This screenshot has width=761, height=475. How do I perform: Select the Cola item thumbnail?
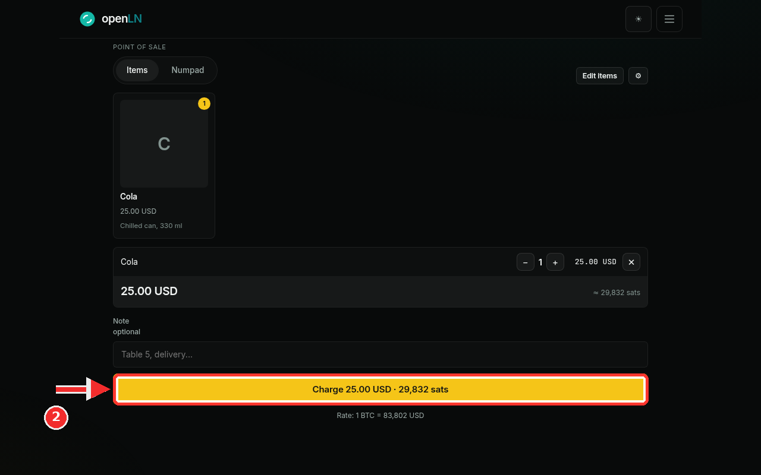click(164, 144)
